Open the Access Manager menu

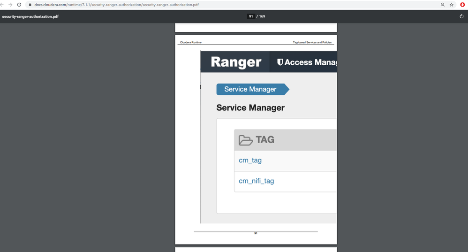pos(310,62)
